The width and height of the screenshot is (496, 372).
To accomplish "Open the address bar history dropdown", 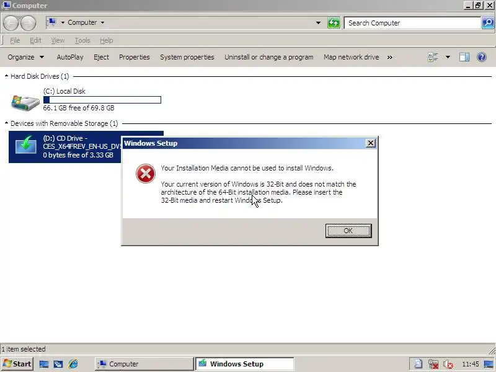I will (x=318, y=23).
